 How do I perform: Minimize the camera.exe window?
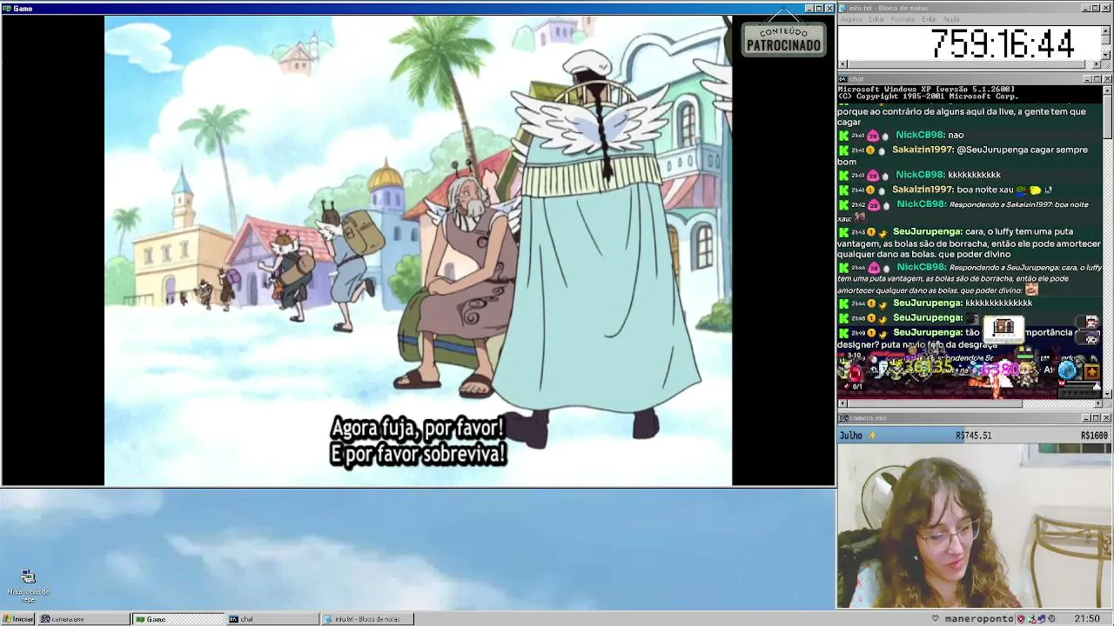point(1086,418)
